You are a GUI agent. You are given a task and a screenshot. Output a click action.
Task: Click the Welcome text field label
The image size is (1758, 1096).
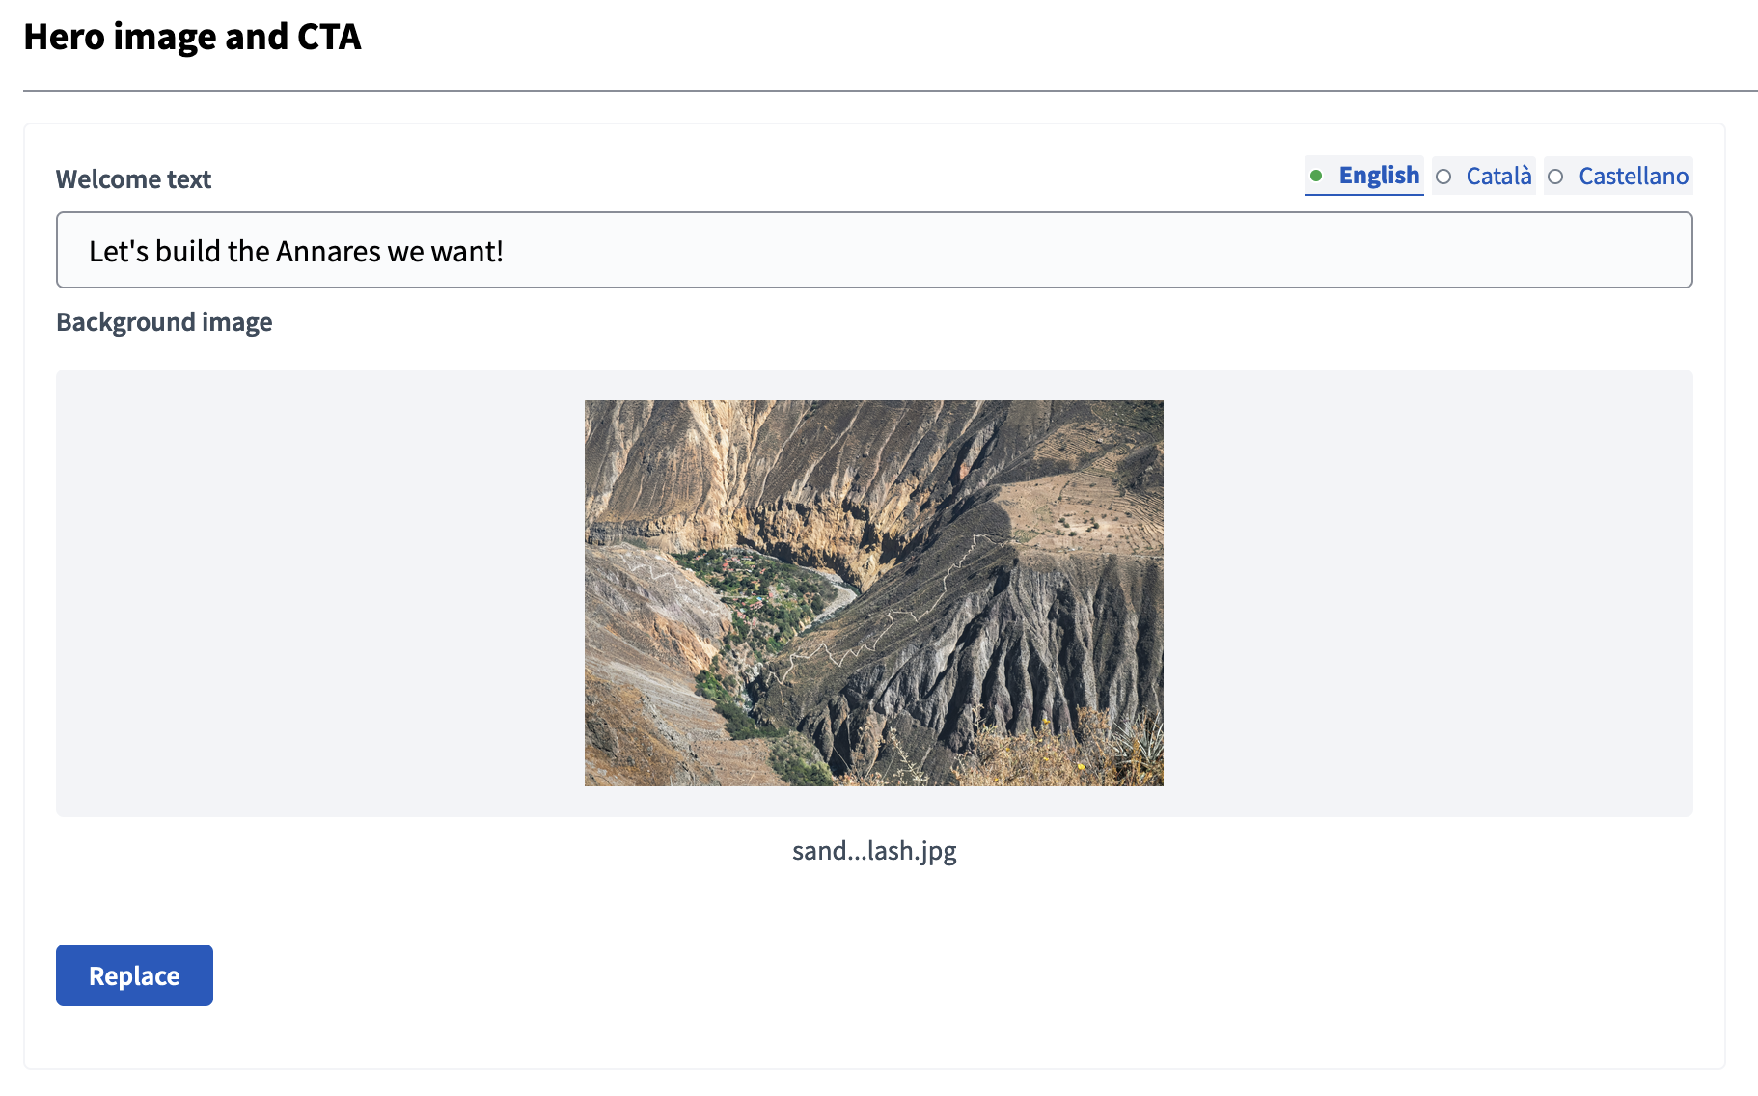point(133,179)
